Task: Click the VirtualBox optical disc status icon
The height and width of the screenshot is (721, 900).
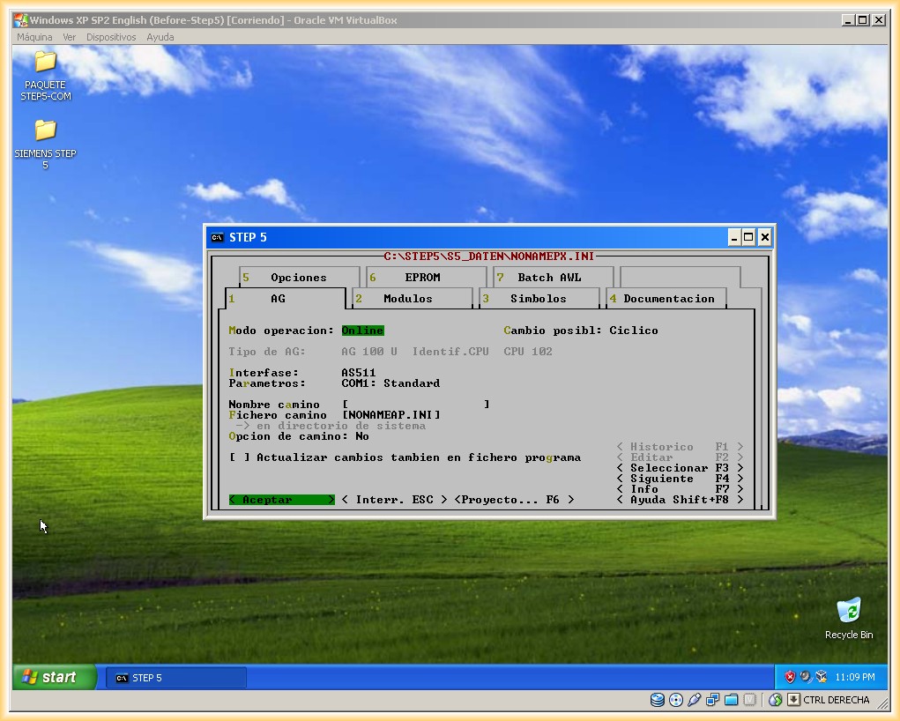Action: point(676,700)
